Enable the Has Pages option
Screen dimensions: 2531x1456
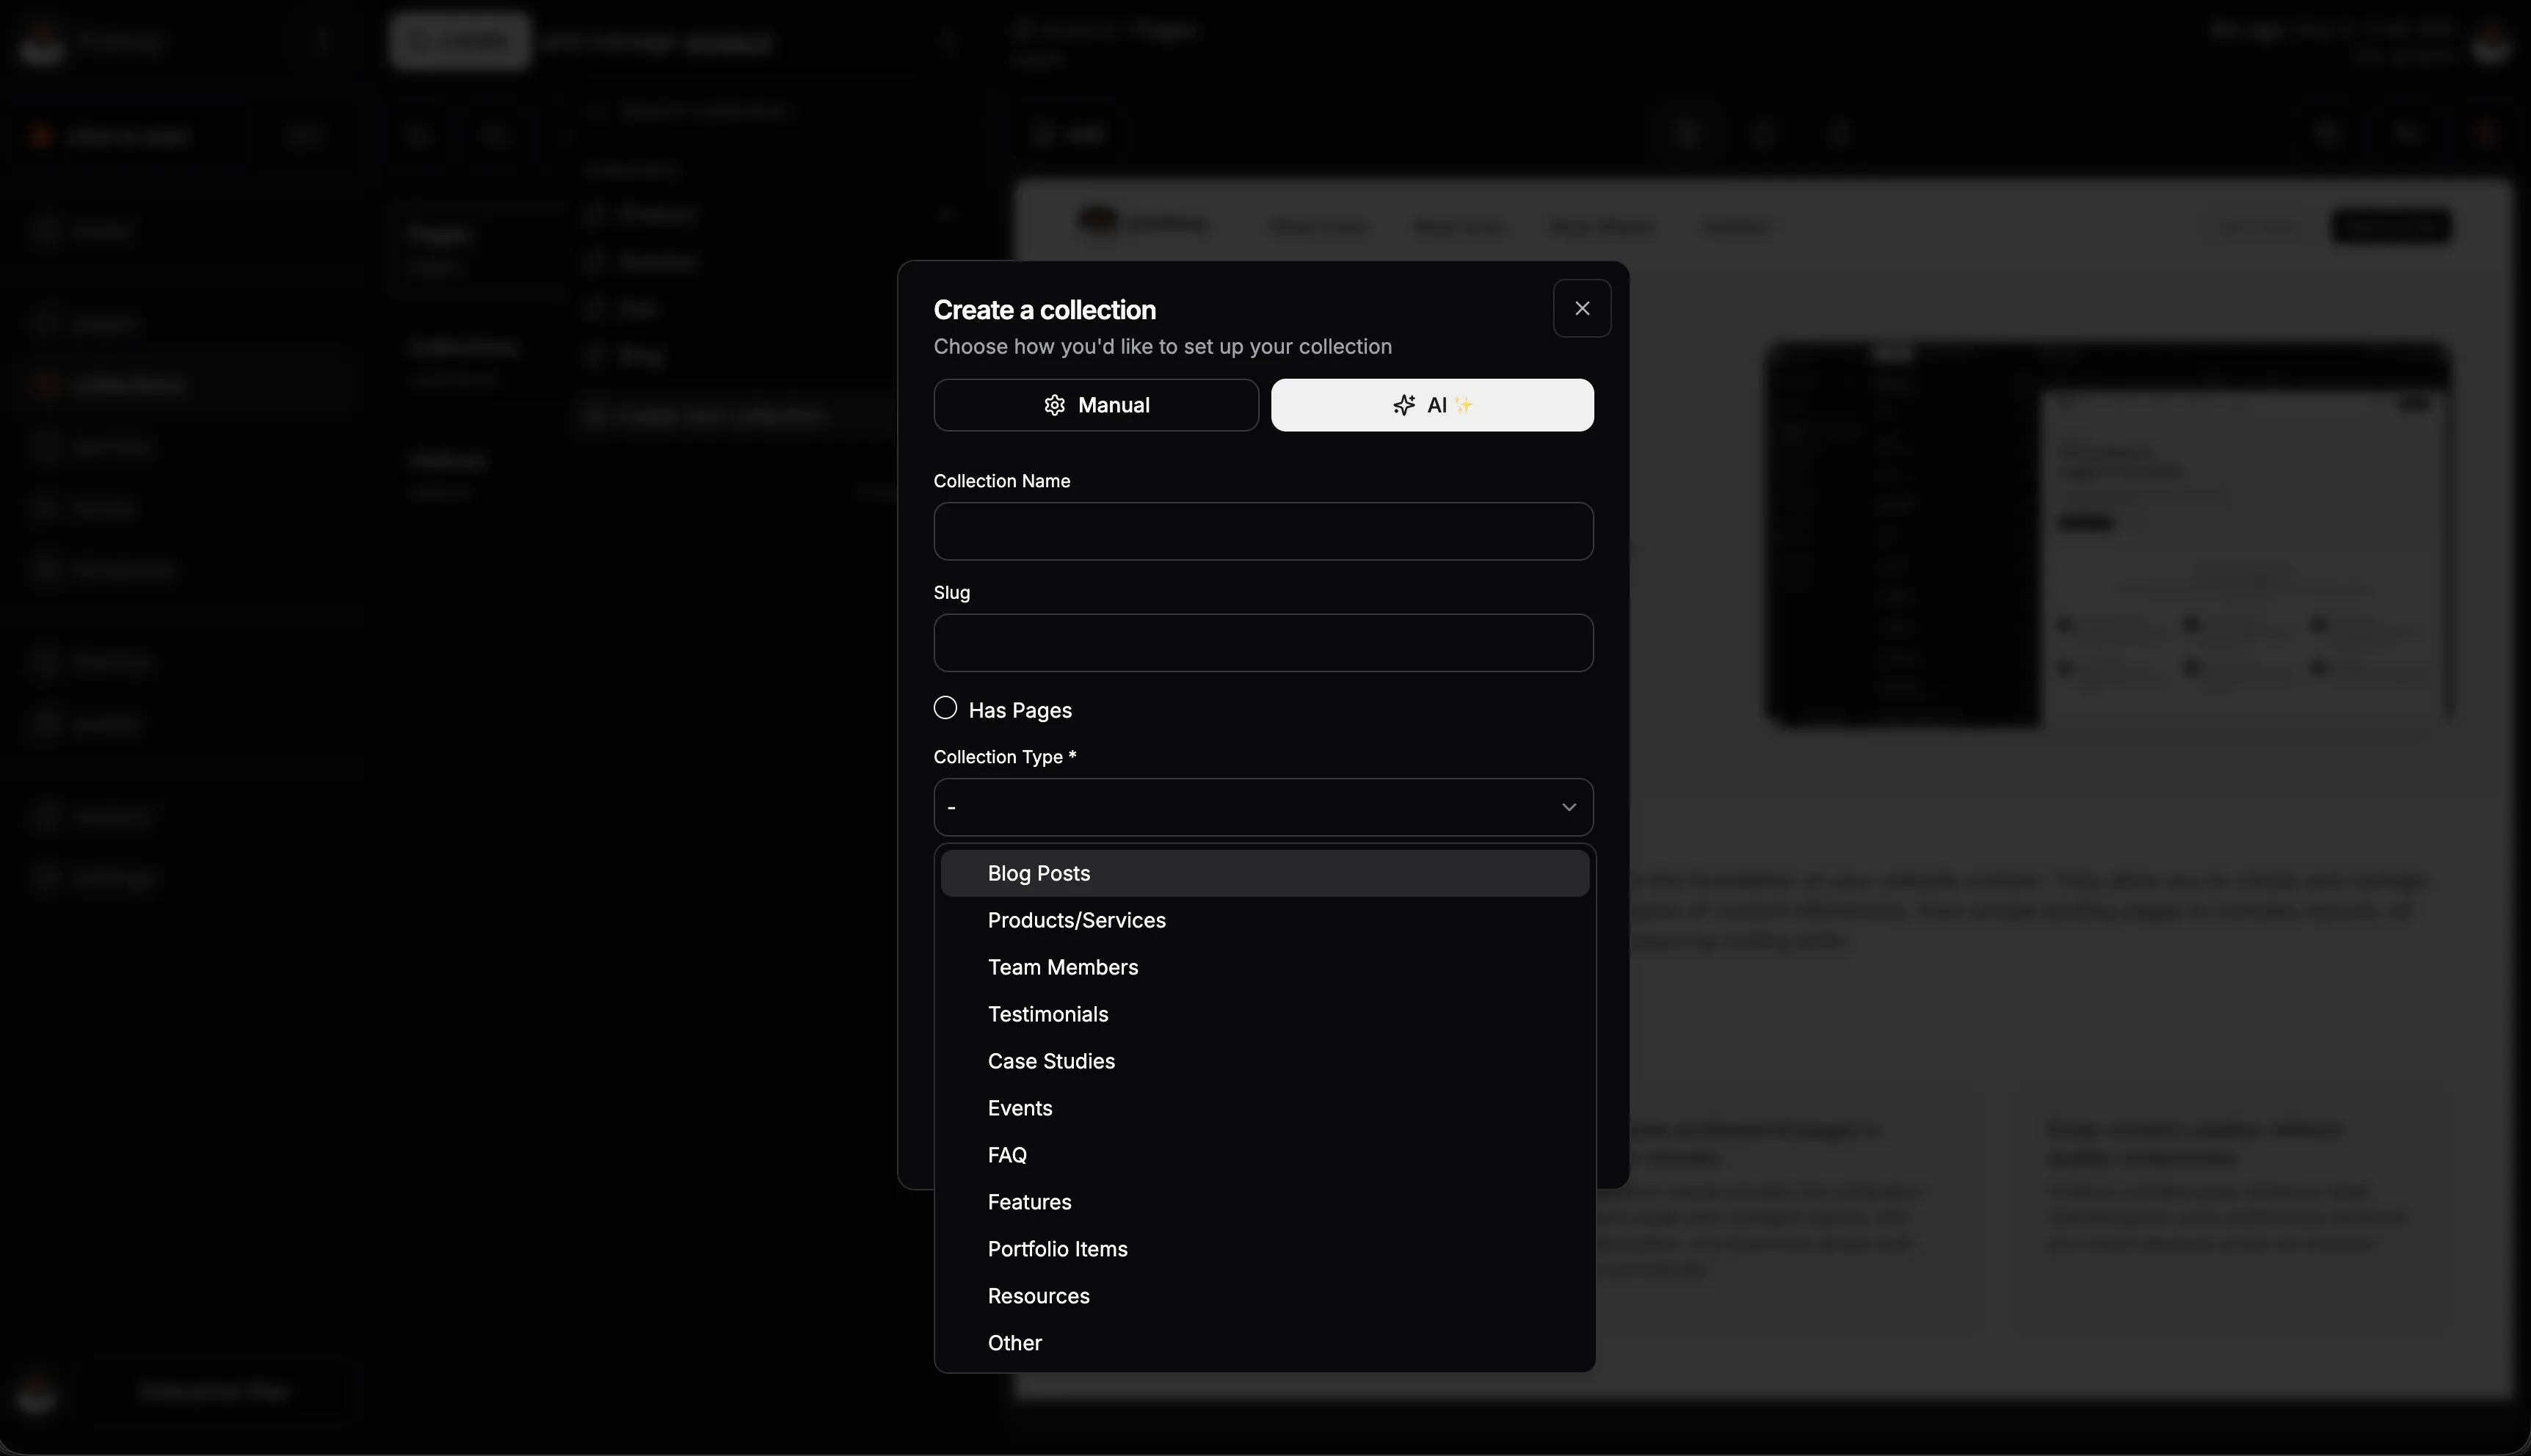(945, 708)
